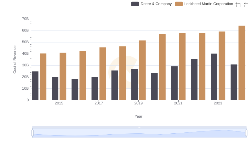
Task: Click the data zoom select icon
Action: click(238, 5)
